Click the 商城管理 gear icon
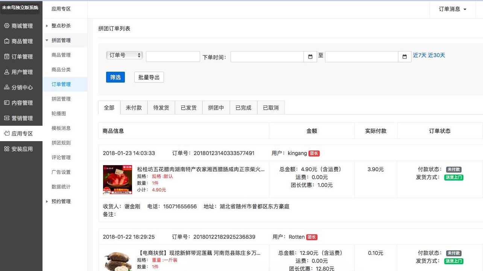483x271 pixels. coord(6,26)
